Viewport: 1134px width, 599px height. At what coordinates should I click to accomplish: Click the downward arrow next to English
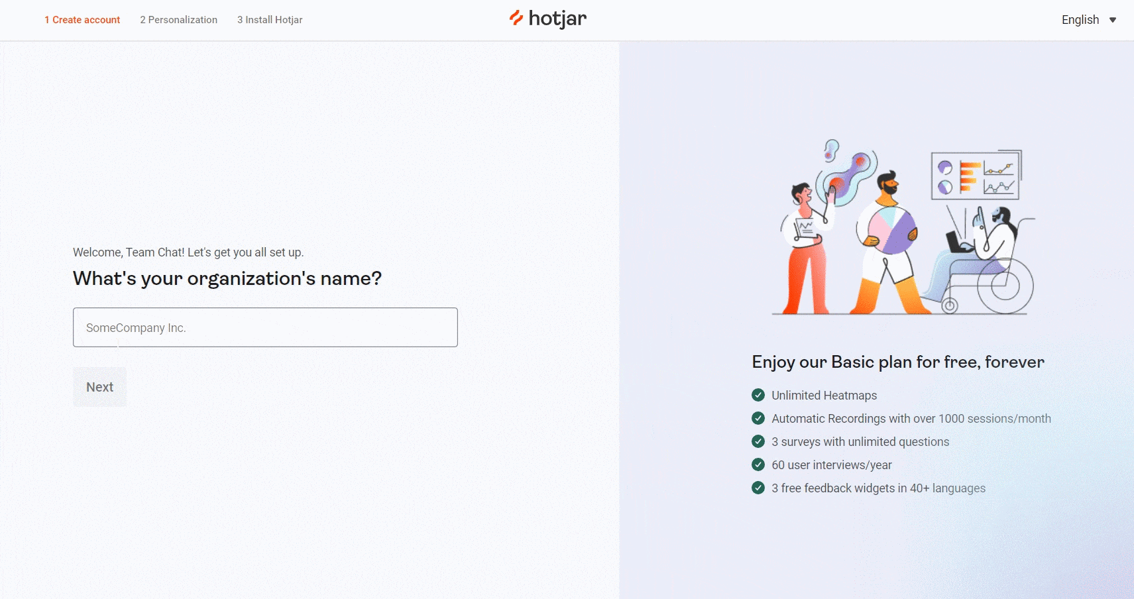[x=1111, y=21]
